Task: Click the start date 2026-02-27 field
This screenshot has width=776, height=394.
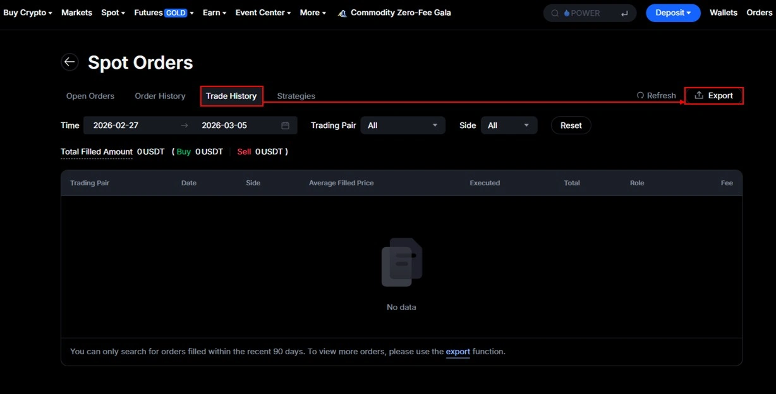Action: [116, 125]
